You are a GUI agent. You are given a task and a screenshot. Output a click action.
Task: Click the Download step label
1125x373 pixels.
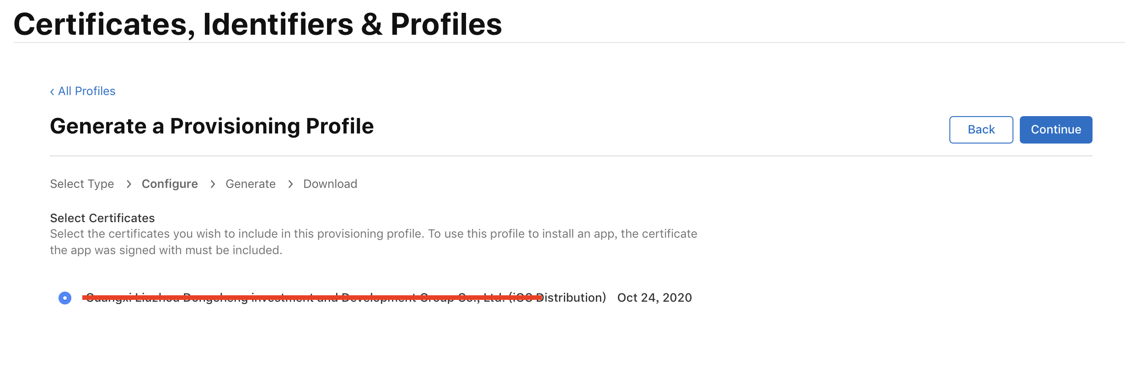point(330,184)
